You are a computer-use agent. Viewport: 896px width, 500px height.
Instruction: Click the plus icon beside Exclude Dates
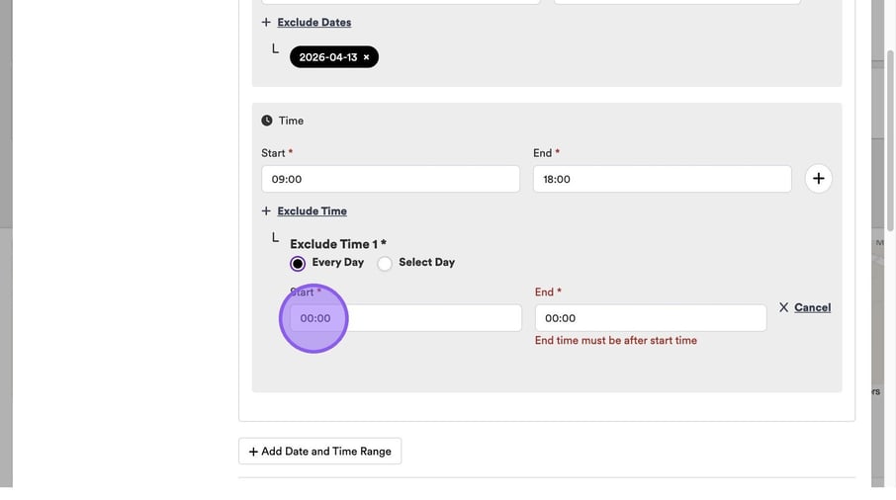(x=266, y=22)
